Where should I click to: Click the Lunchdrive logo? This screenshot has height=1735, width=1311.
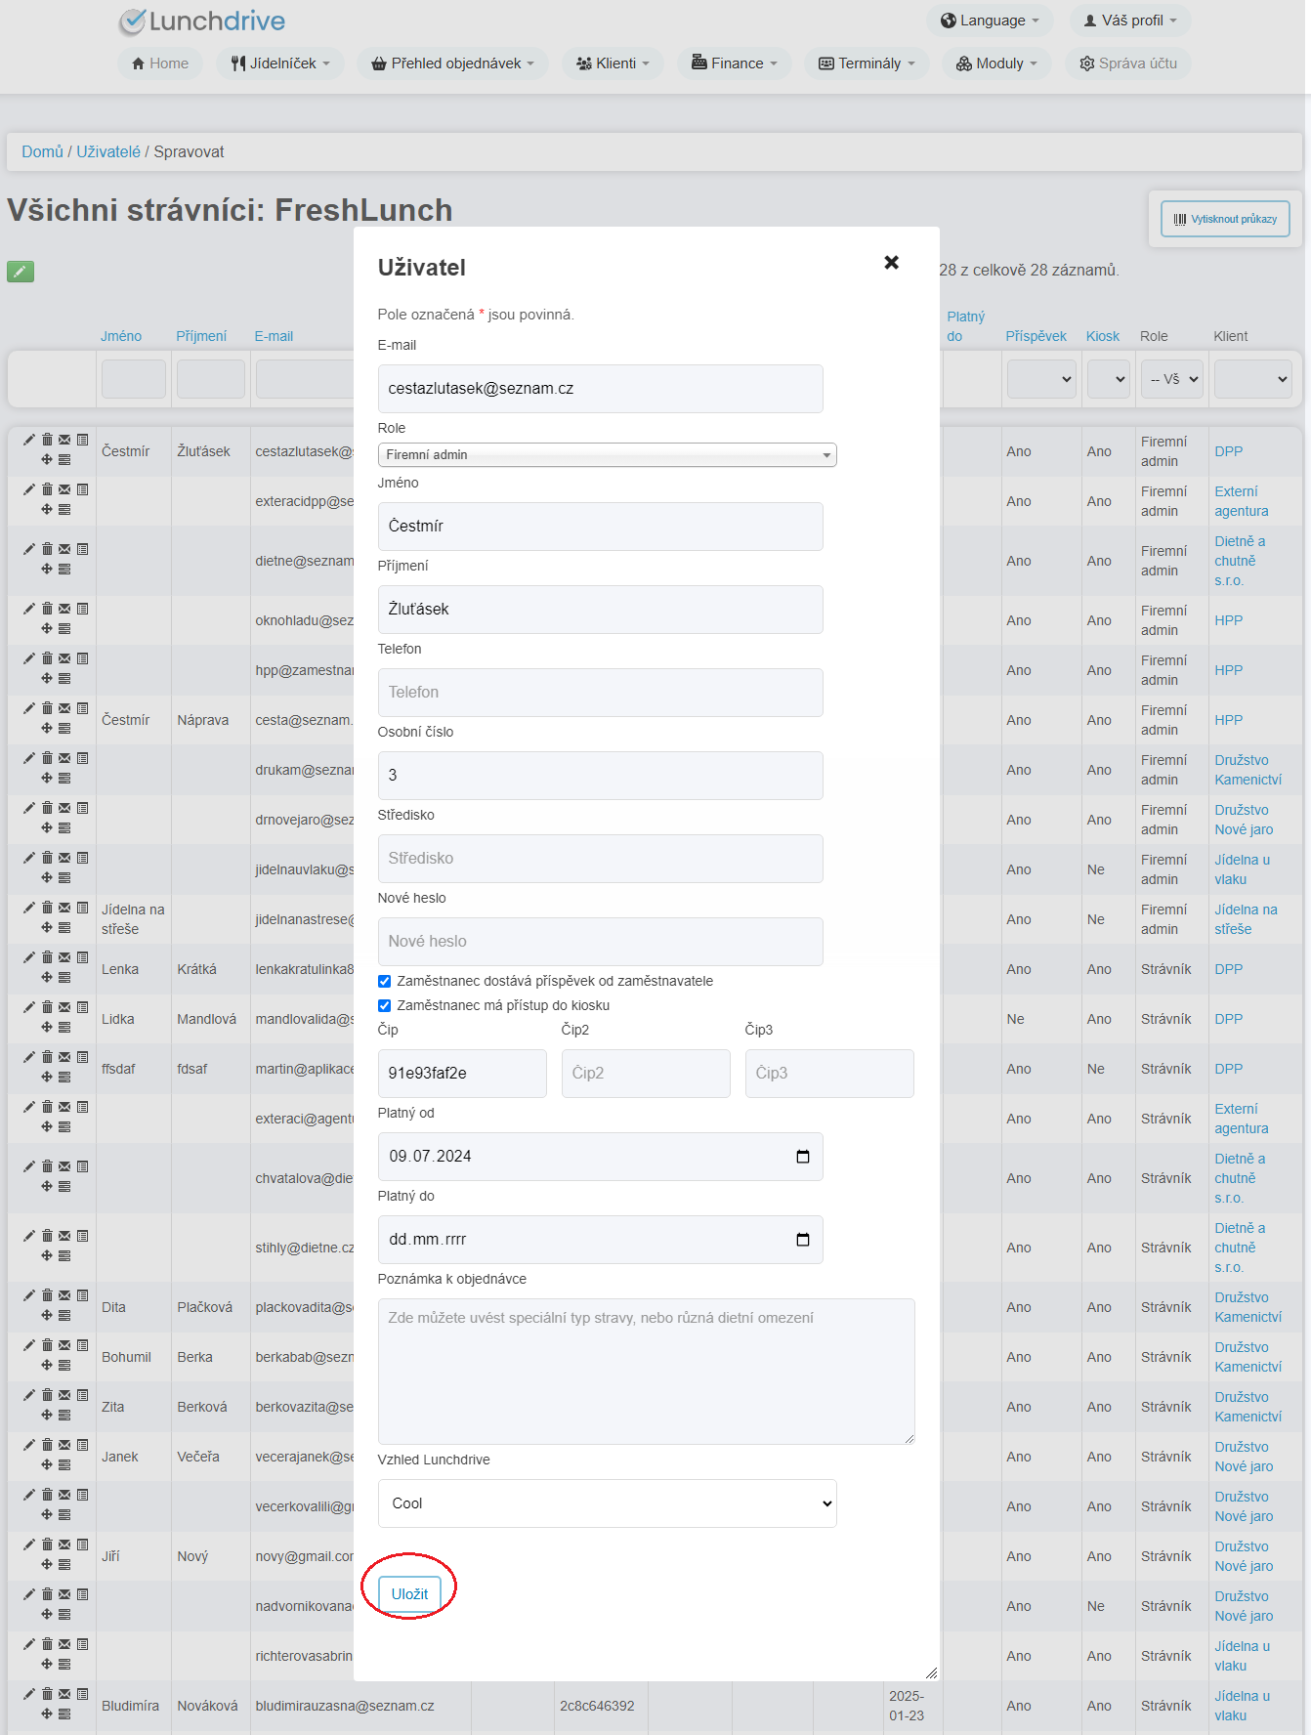pos(202,21)
